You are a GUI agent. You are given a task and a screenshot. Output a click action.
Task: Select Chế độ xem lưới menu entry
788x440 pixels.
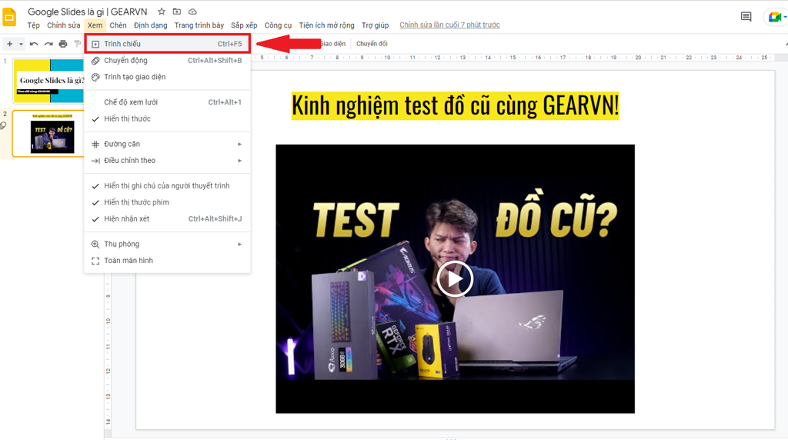pyautogui.click(x=167, y=102)
